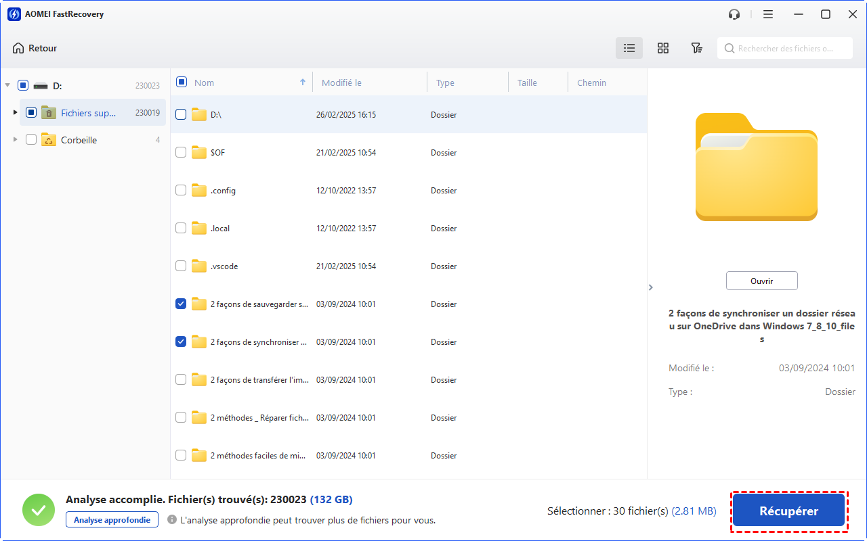Expand the Fichiers supprimés tree node
Image resolution: width=867 pixels, height=541 pixels.
pyautogui.click(x=16, y=112)
